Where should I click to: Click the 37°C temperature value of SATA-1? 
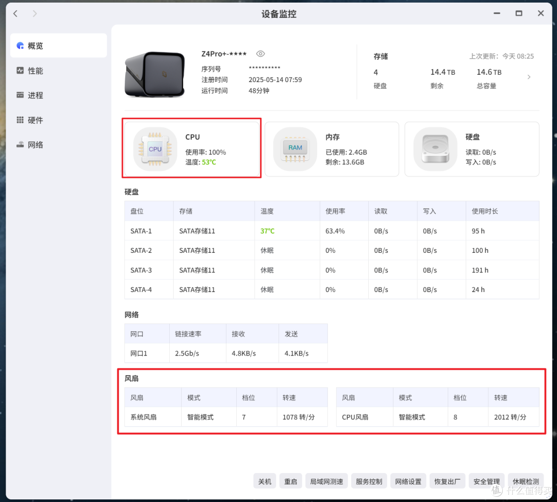(x=268, y=231)
